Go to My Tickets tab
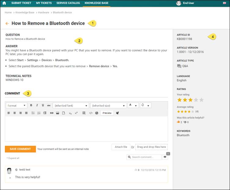 coord(44,3)
